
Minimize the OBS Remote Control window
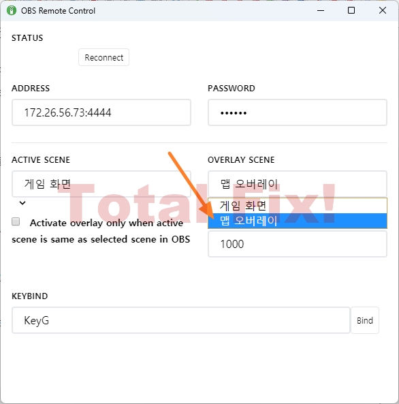click(x=321, y=11)
